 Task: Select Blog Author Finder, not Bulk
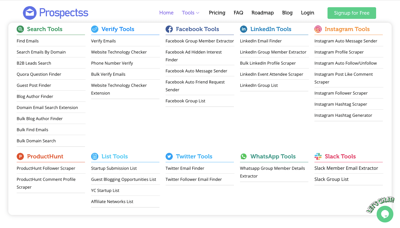click(x=35, y=97)
